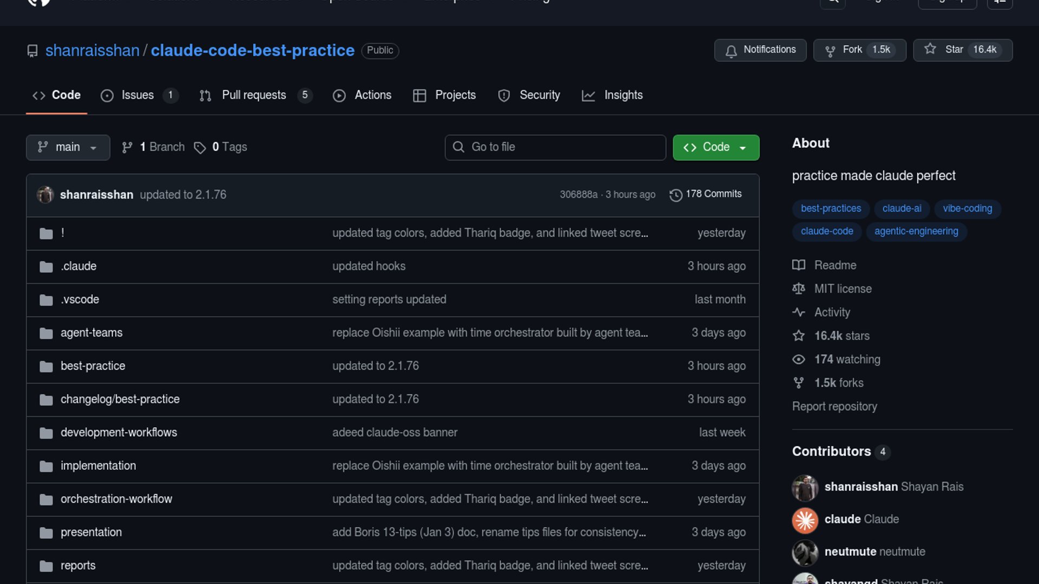
Task: Open the MIT license link
Action: (843, 289)
